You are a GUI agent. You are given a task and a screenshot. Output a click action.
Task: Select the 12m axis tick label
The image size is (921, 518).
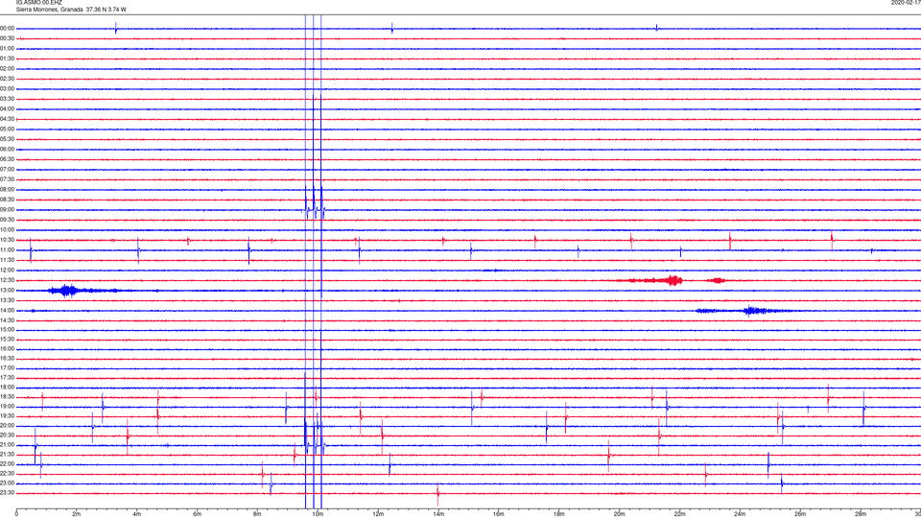coord(378,514)
